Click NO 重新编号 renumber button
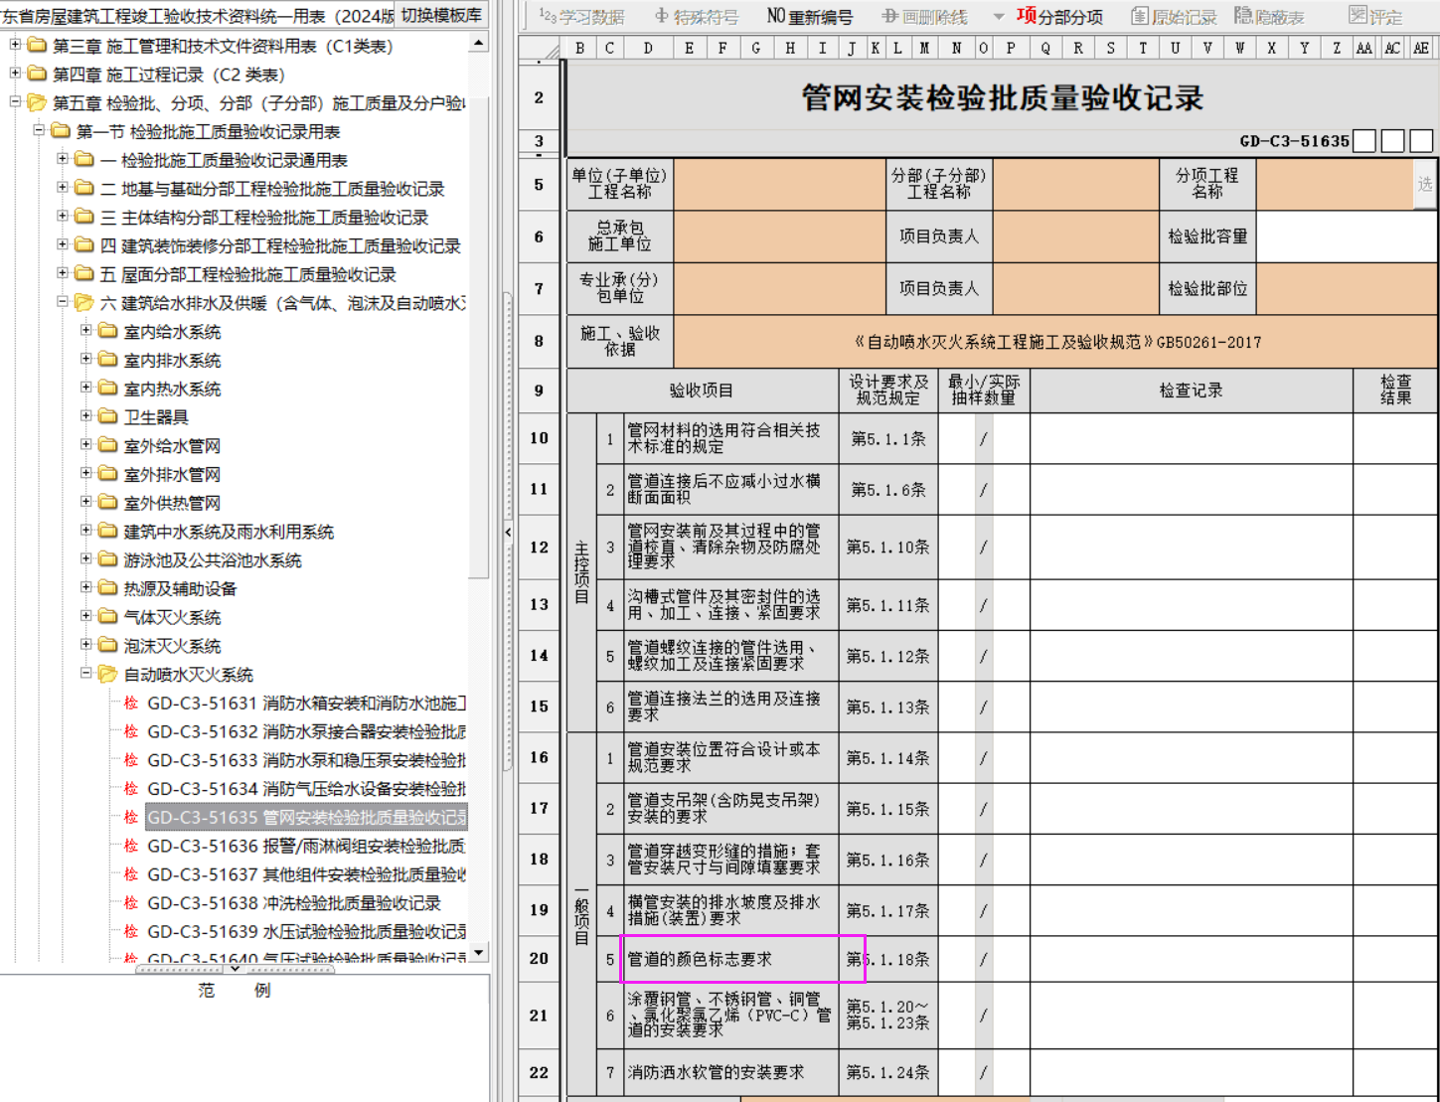 [x=809, y=16]
